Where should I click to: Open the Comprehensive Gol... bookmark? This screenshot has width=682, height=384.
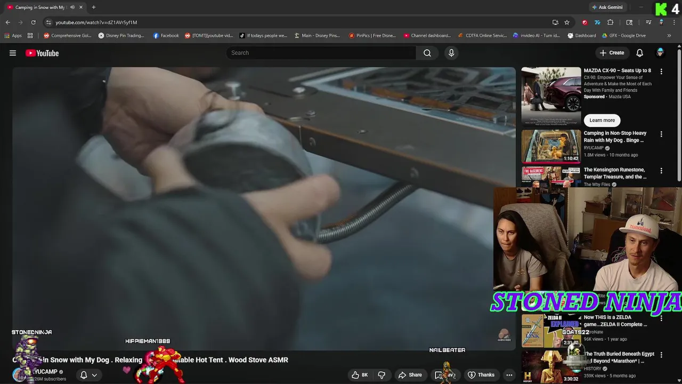pyautogui.click(x=68, y=36)
